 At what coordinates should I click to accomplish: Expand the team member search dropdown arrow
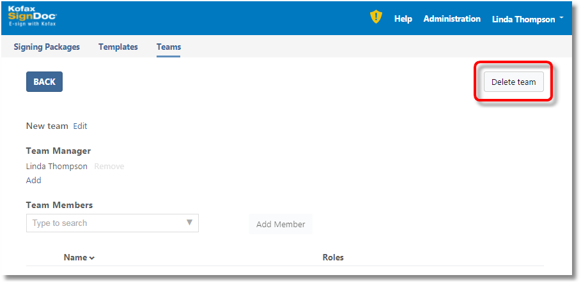[x=189, y=223]
